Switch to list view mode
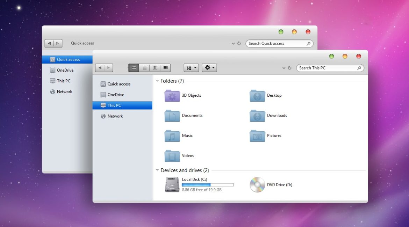The width and height of the screenshot is (409, 227). click(x=144, y=68)
